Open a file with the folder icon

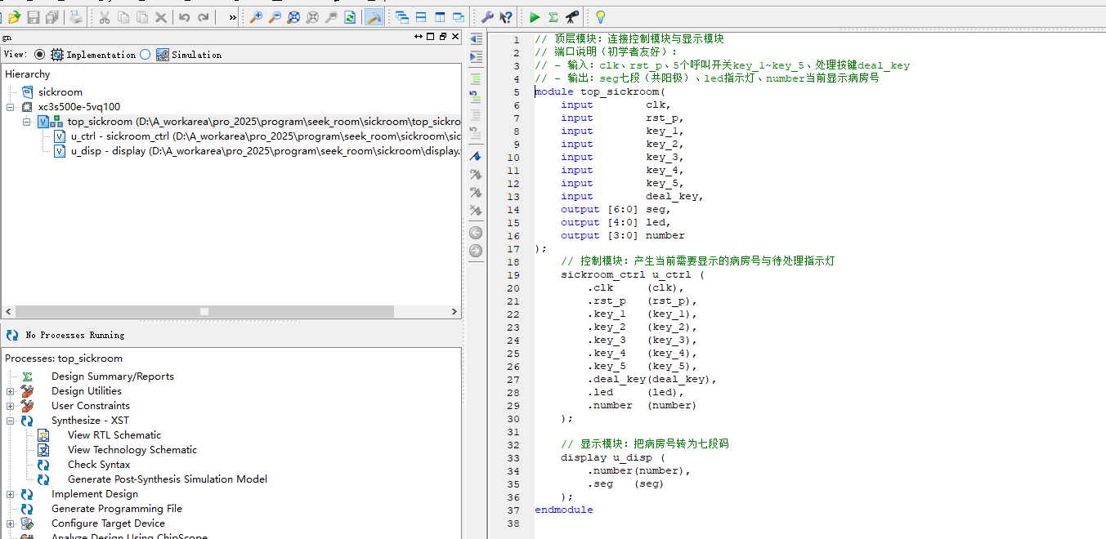coord(14,16)
